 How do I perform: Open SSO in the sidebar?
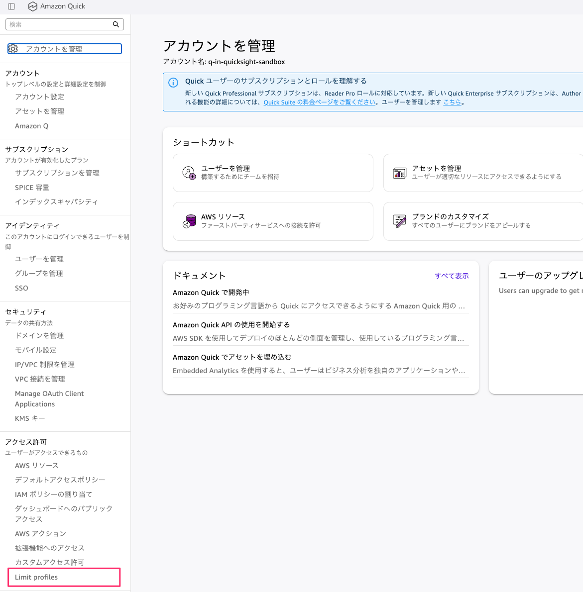tap(21, 288)
